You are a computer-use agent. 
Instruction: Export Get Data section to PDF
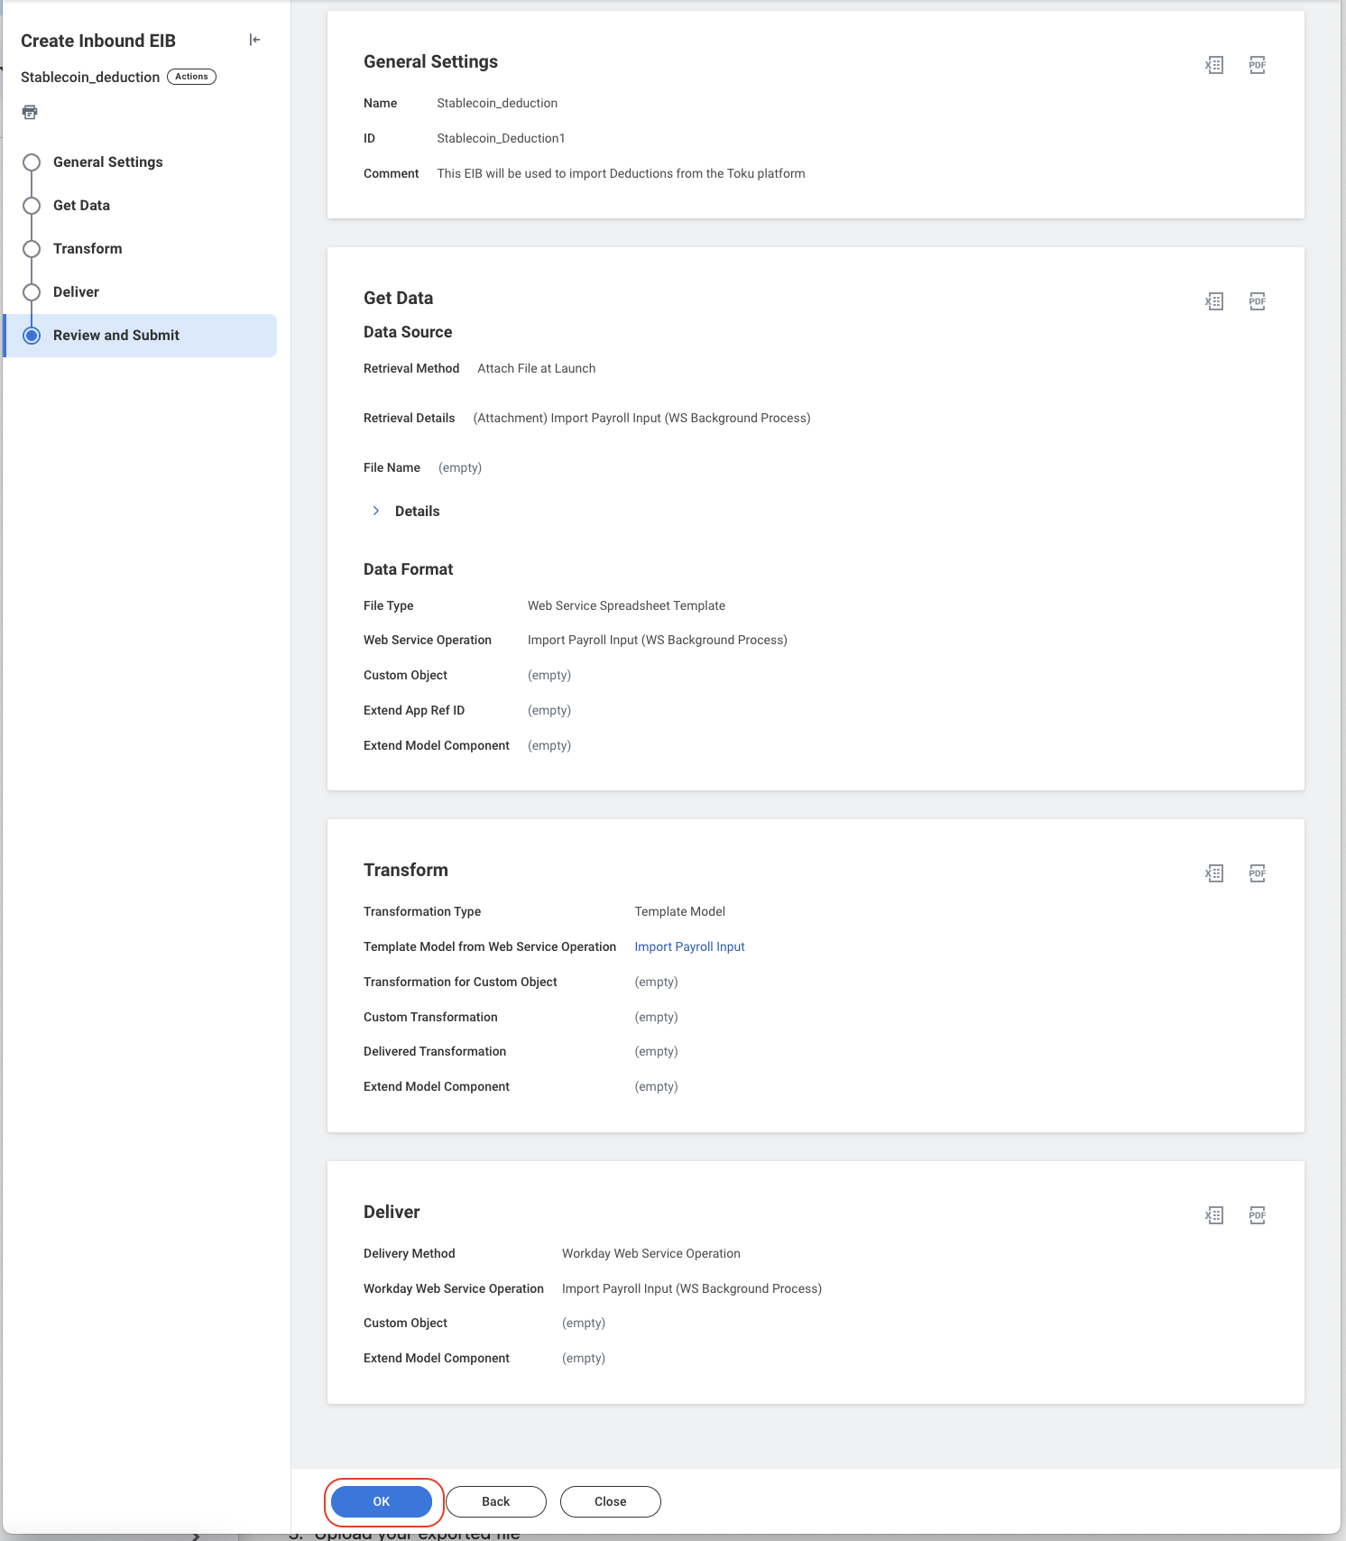pyautogui.click(x=1257, y=301)
